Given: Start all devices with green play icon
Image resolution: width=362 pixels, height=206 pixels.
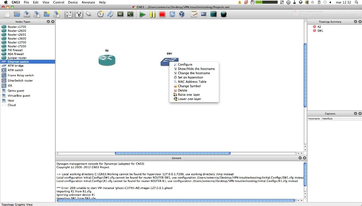Looking at the screenshot, I should [142, 14].
